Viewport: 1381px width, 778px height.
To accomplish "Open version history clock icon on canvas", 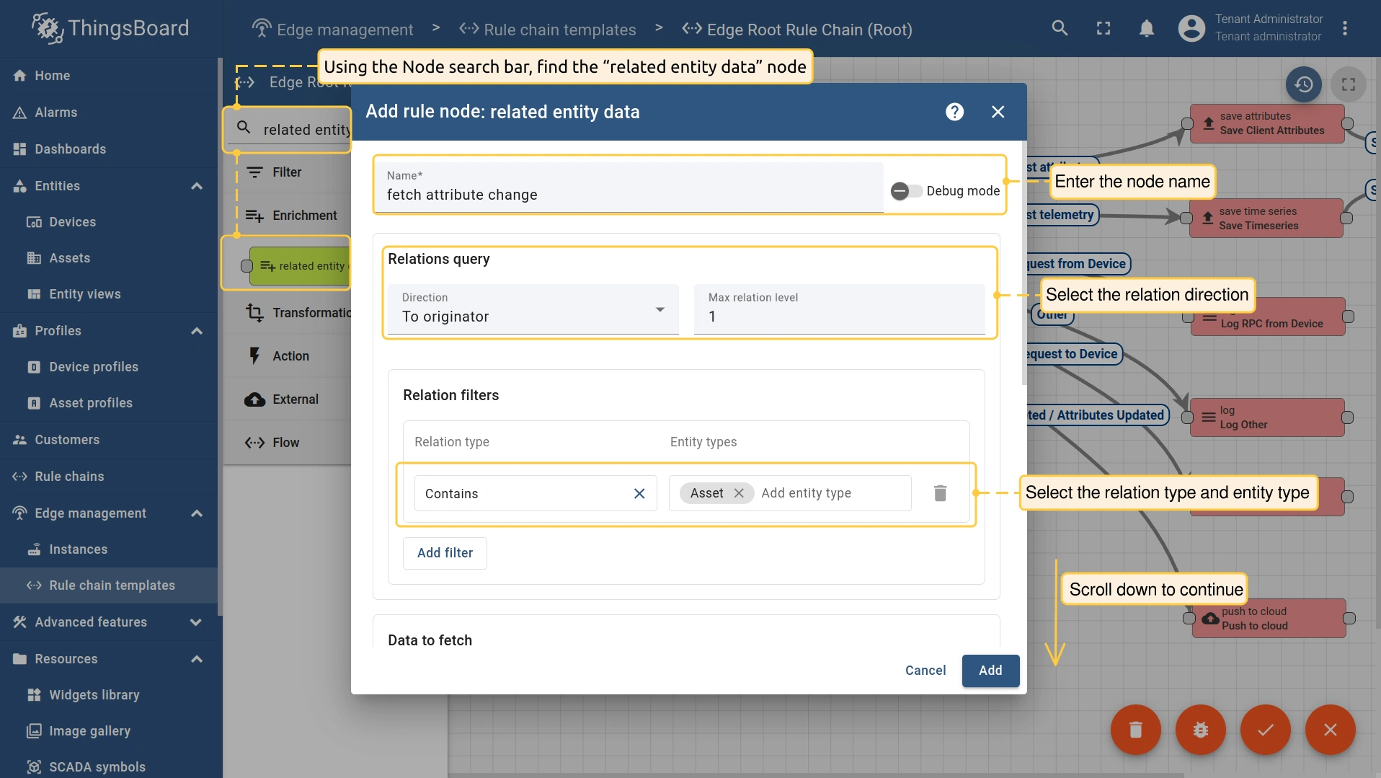I will click(x=1303, y=84).
